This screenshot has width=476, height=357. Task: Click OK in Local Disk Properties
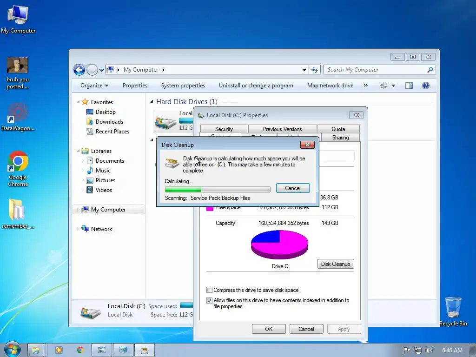coord(269,329)
